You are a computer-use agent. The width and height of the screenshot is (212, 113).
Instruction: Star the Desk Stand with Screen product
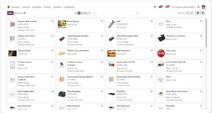tap(201, 91)
